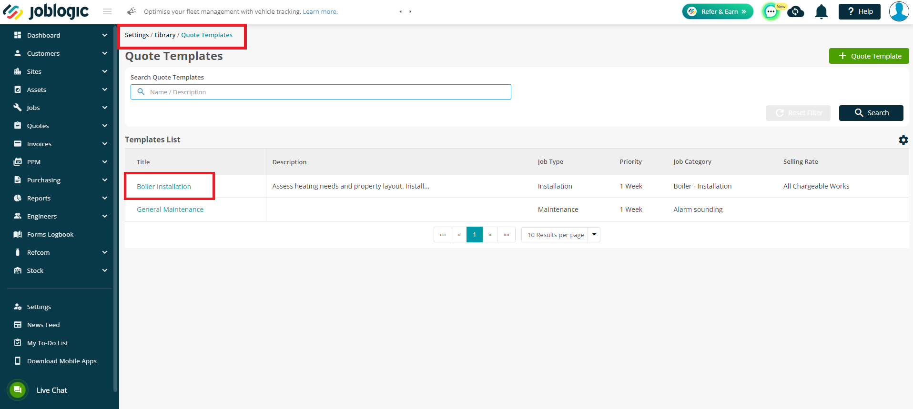Show next announcement arrow
The height and width of the screenshot is (409, 913).
click(410, 11)
